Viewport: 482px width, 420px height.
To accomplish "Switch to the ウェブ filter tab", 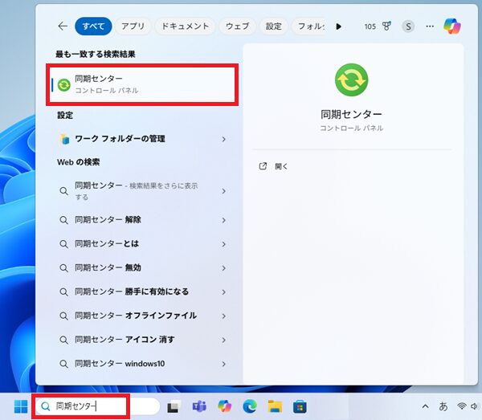I will click(x=237, y=27).
